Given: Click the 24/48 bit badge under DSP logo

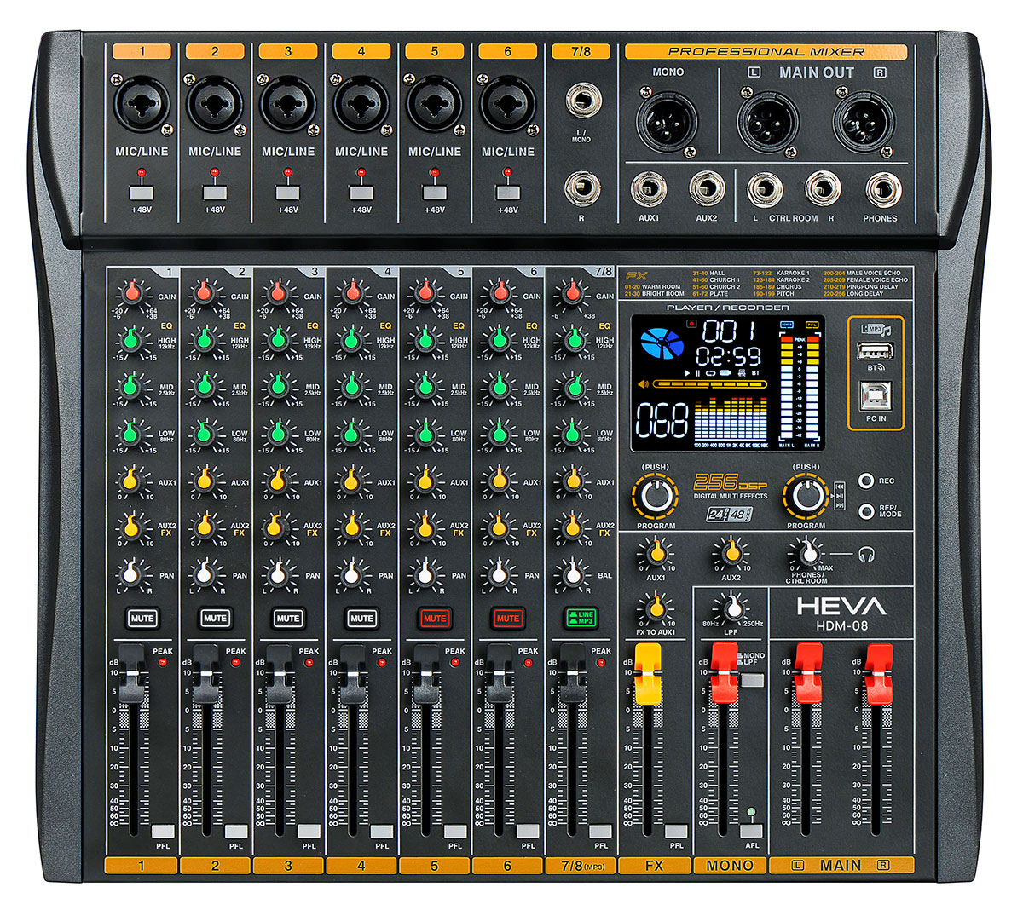Looking at the screenshot, I should pos(730,514).
